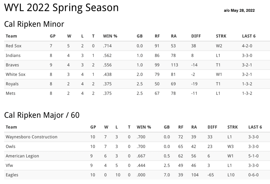This screenshot has height=184, width=270.
Task: Select the Braves team name
Action: 12,65
